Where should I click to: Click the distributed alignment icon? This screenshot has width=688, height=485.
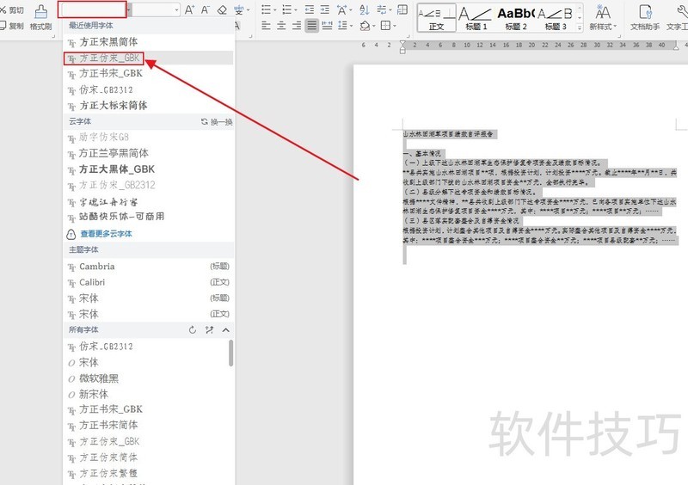point(327,26)
